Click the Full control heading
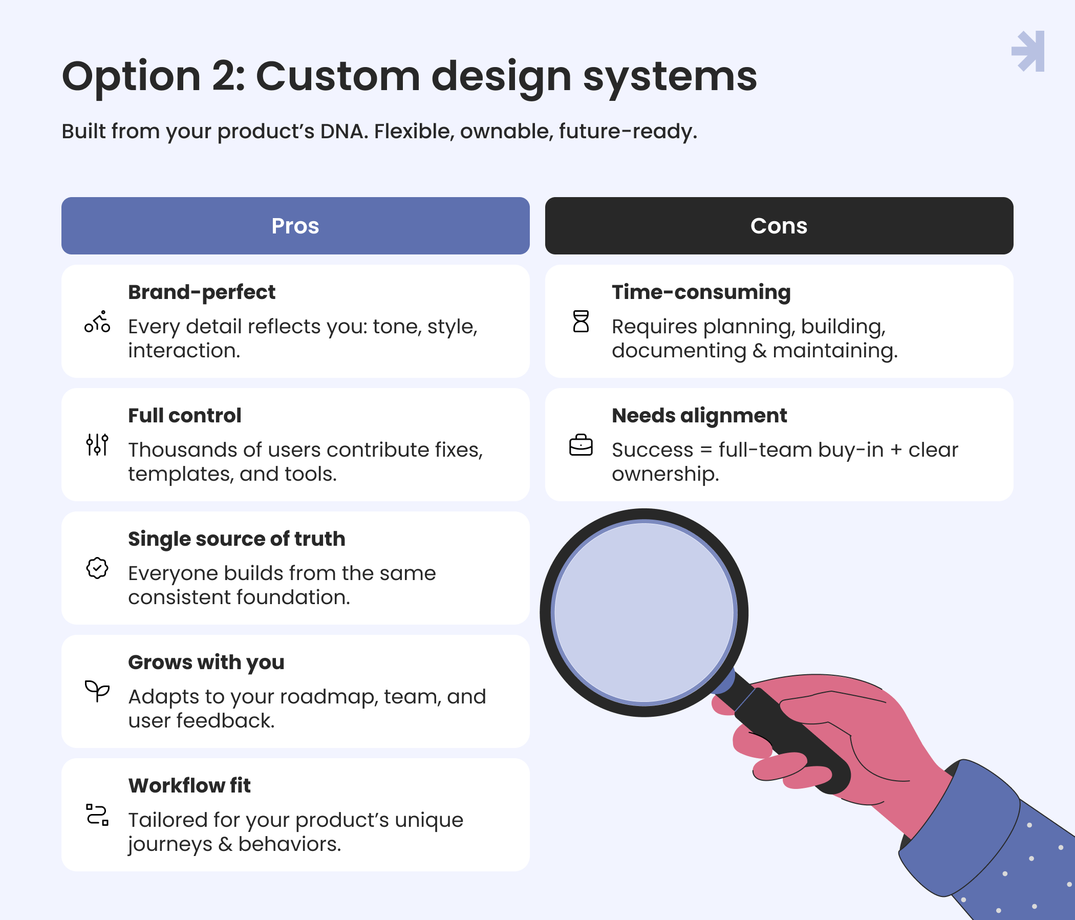The width and height of the screenshot is (1075, 920). click(x=185, y=415)
